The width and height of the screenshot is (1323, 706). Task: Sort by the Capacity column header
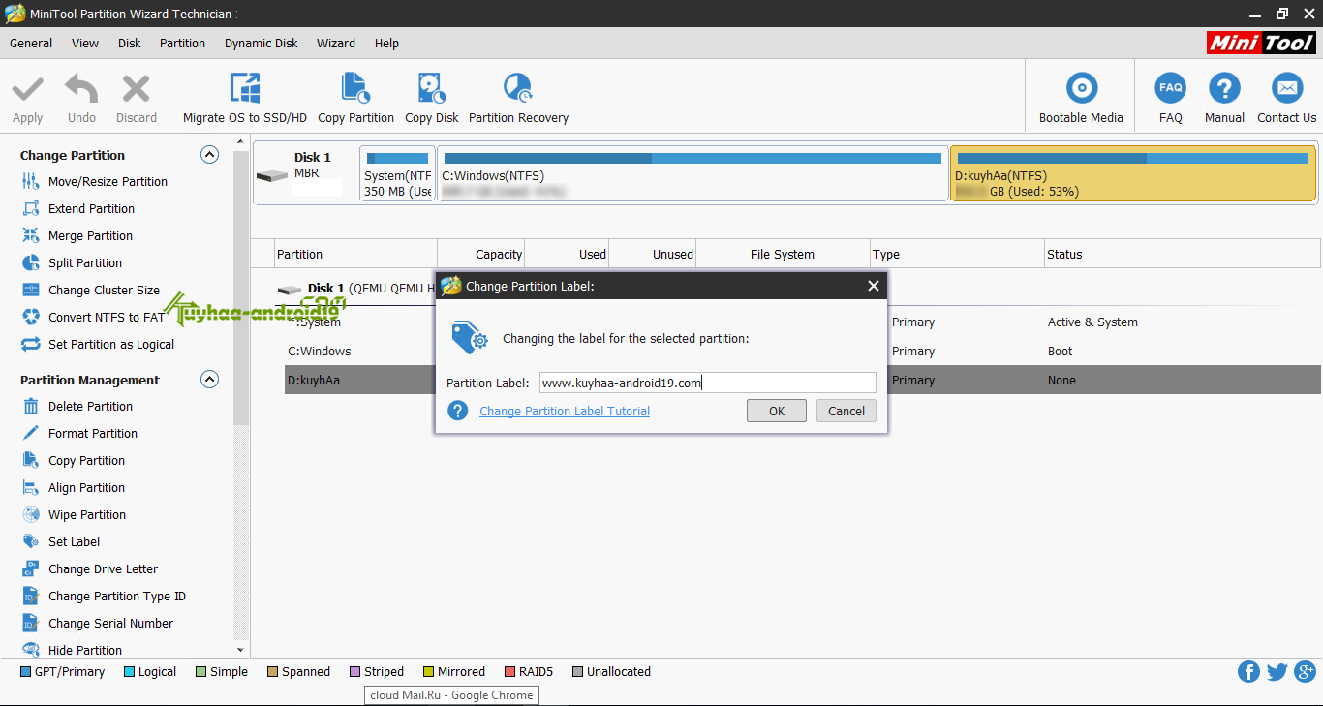coord(481,254)
